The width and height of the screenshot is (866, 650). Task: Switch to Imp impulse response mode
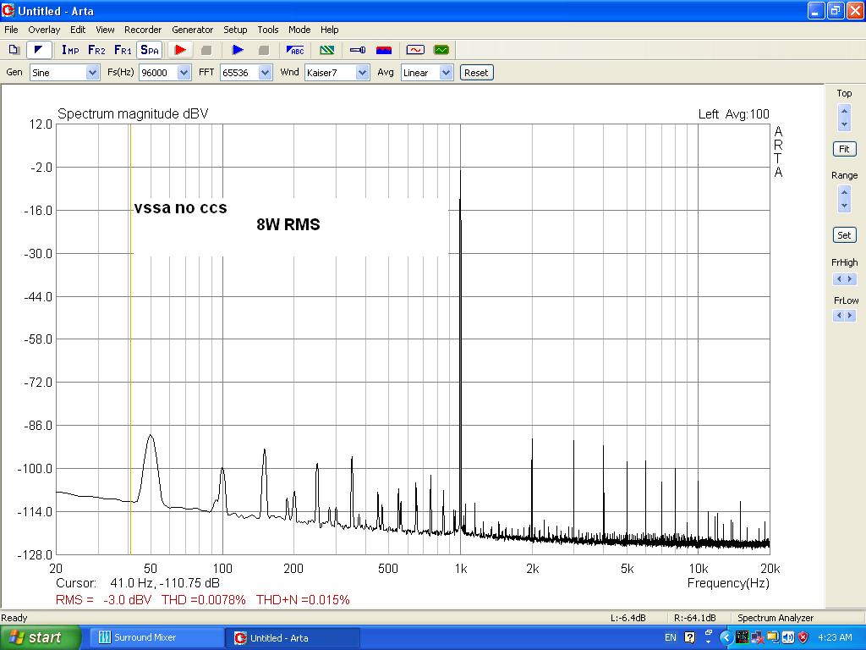tap(70, 50)
